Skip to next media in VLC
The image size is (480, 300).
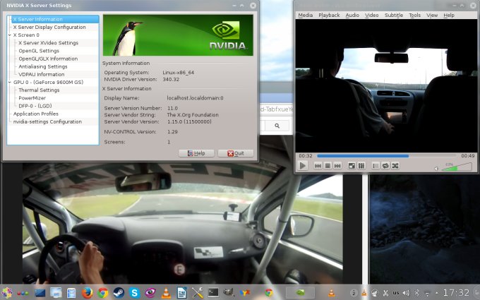tap(337, 166)
